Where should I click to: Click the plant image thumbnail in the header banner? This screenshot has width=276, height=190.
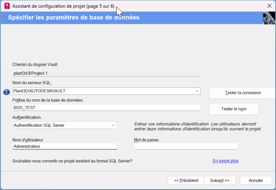269,18
